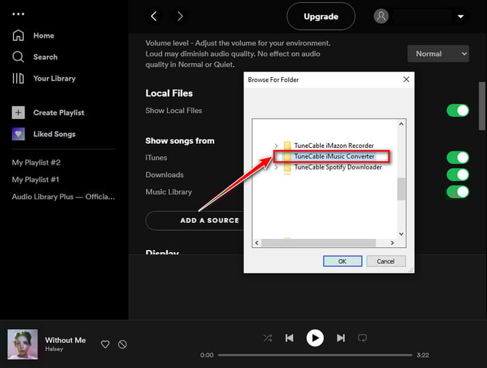Skip to the previous track

[x=289, y=338]
